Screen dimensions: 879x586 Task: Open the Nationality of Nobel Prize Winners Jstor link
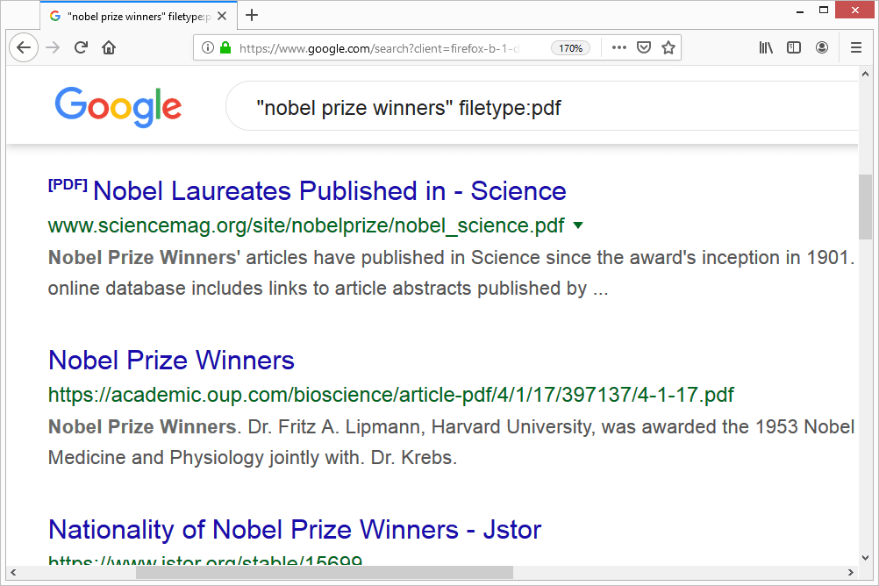(x=295, y=530)
